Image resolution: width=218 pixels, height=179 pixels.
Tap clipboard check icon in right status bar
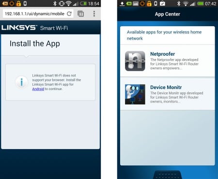pyautogui.click(x=162, y=3)
